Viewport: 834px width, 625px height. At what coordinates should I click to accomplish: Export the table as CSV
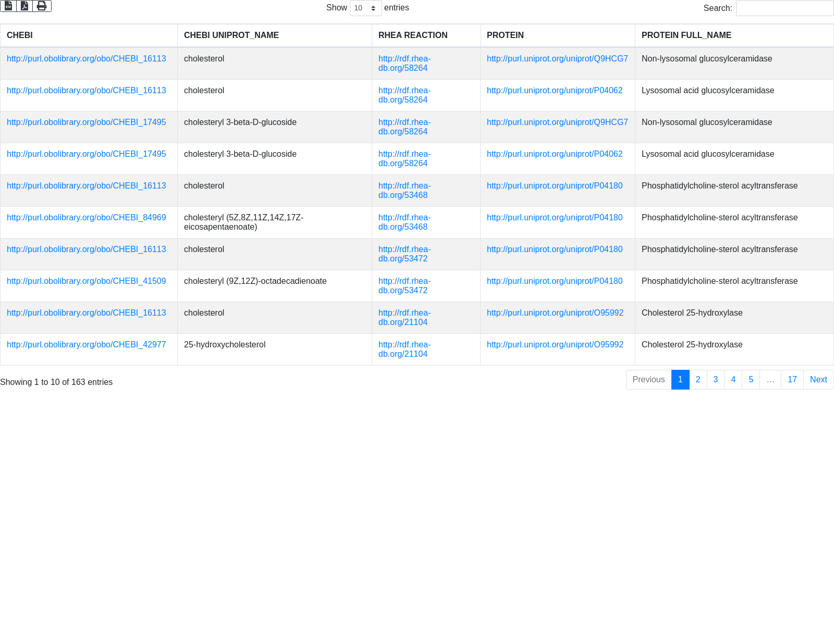[8, 6]
